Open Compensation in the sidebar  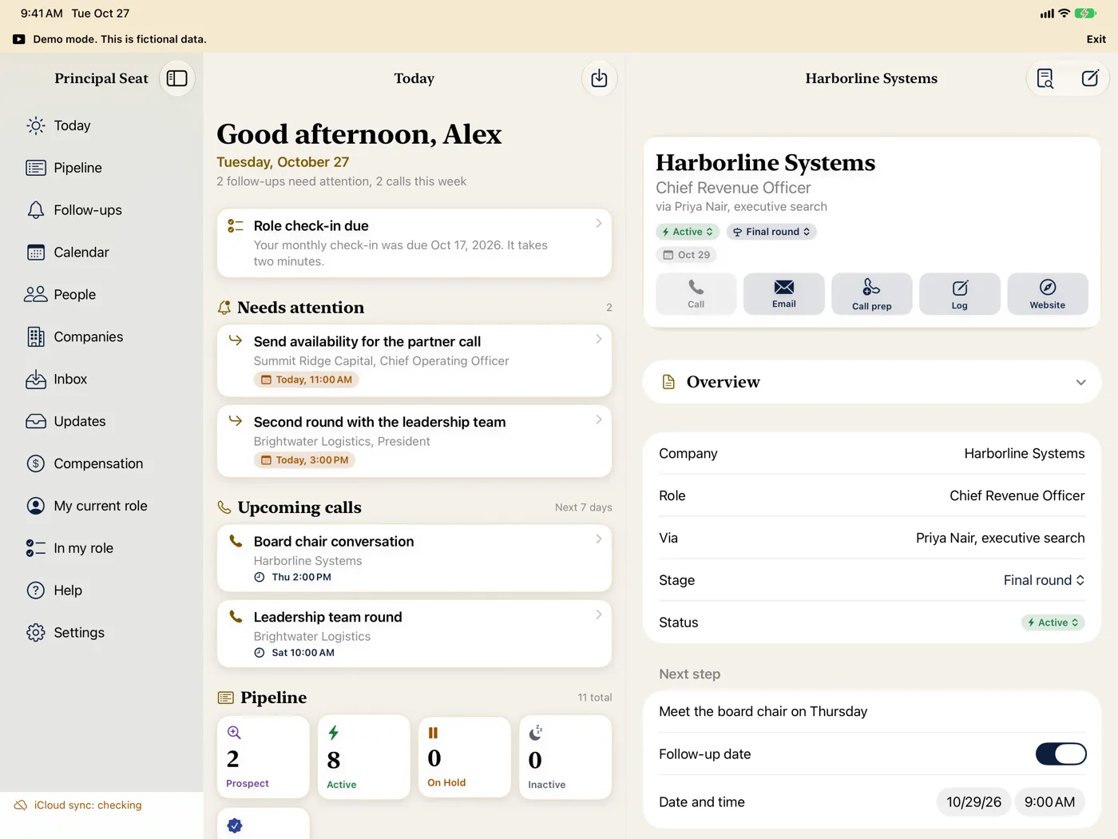click(x=101, y=464)
